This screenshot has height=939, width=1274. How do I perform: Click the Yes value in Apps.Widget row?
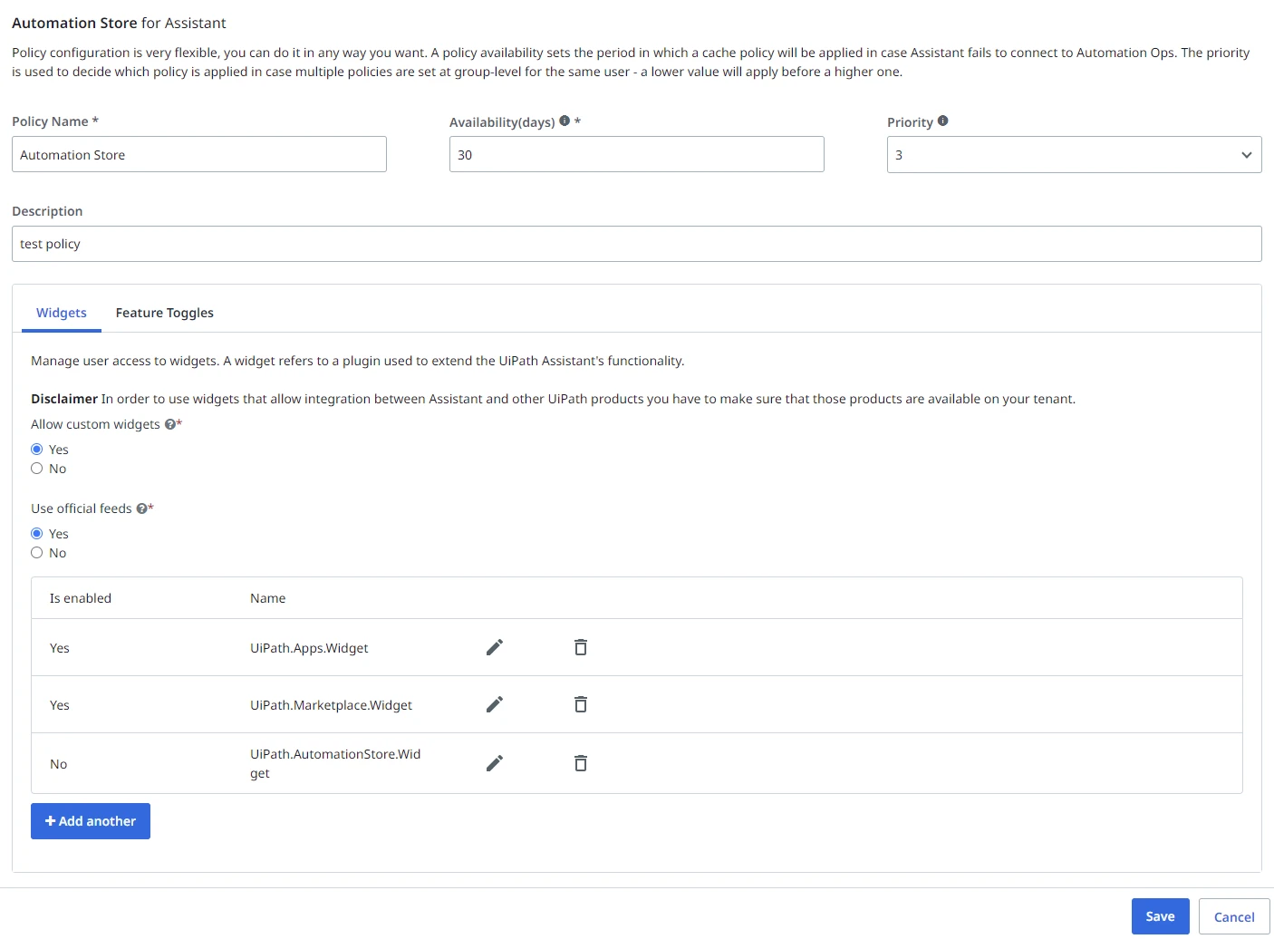60,648
